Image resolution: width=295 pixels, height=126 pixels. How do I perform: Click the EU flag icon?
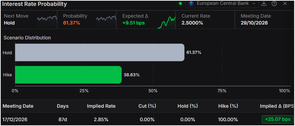click(191, 3)
